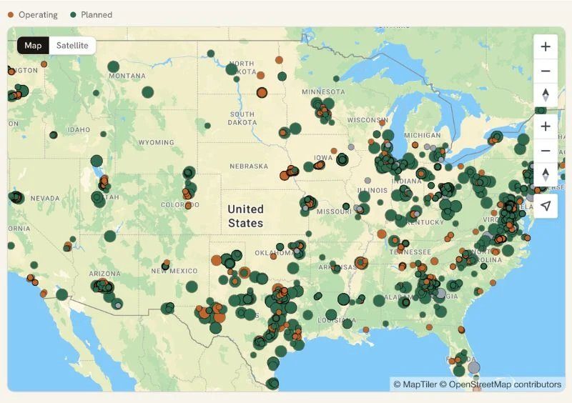This screenshot has height=403, width=572.
Task: Click the large green marker in southern Montana
Action: click(x=147, y=92)
